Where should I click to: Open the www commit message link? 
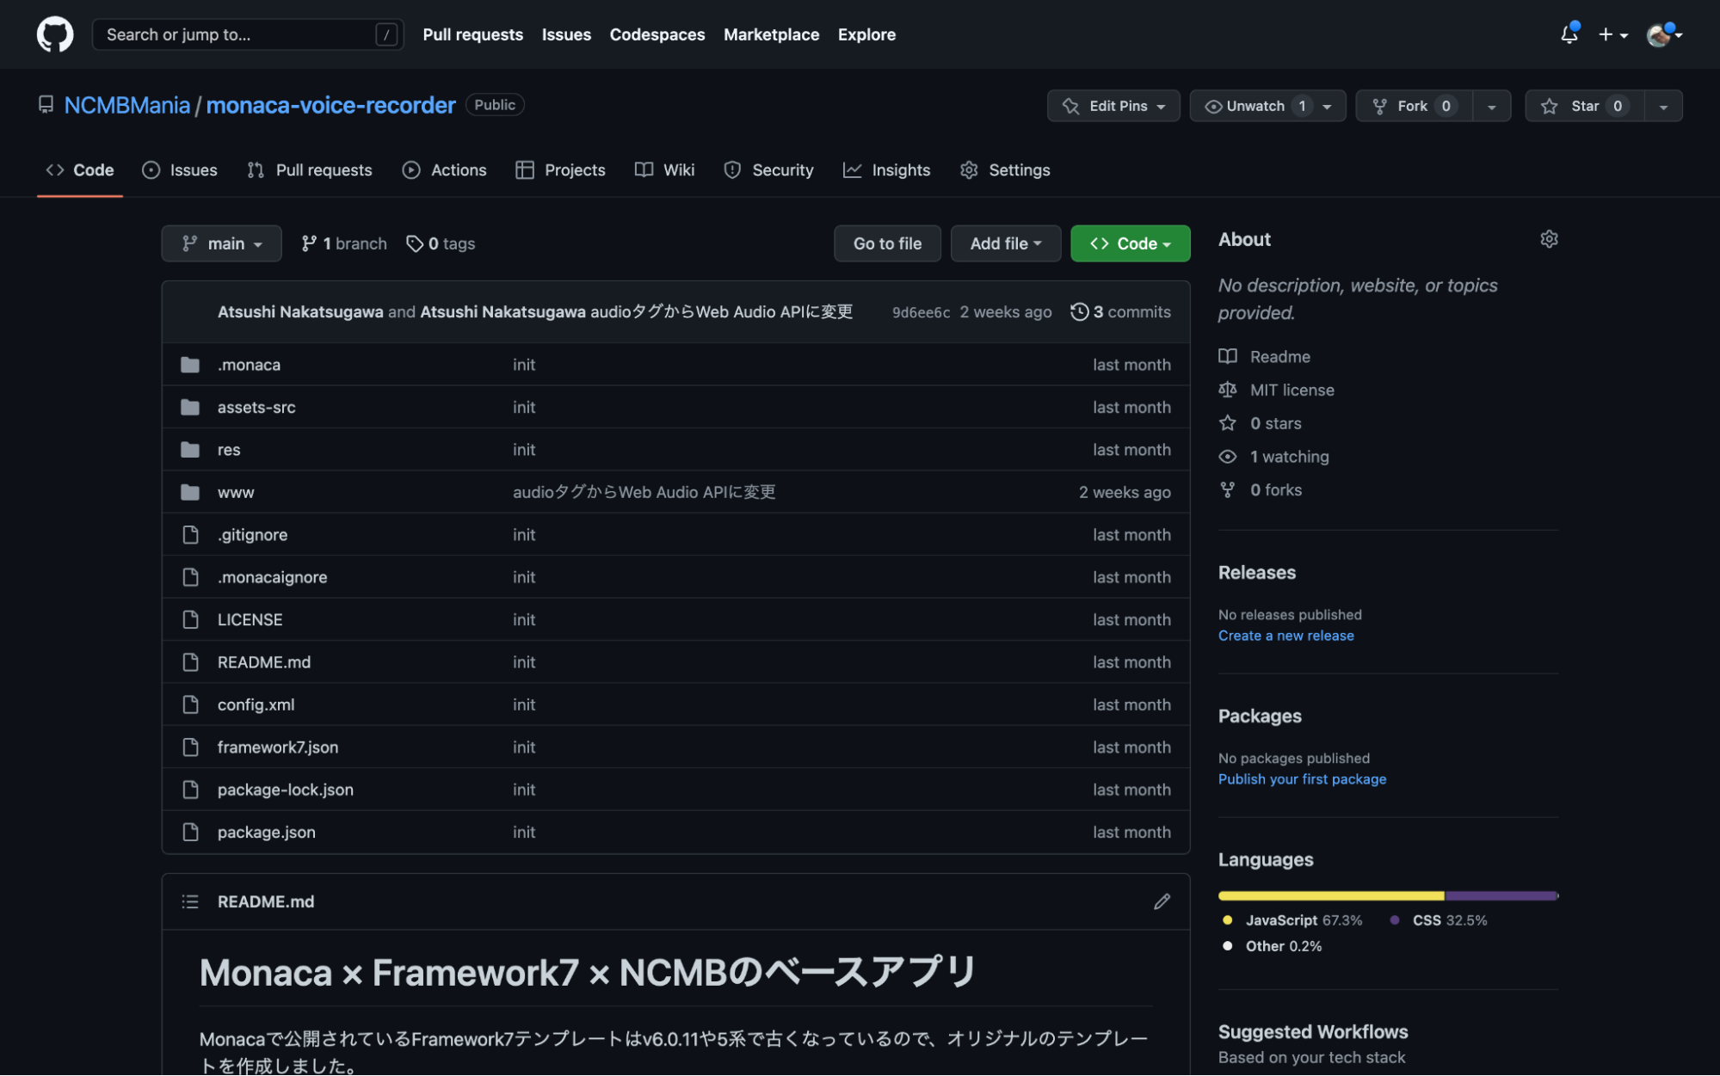[644, 492]
